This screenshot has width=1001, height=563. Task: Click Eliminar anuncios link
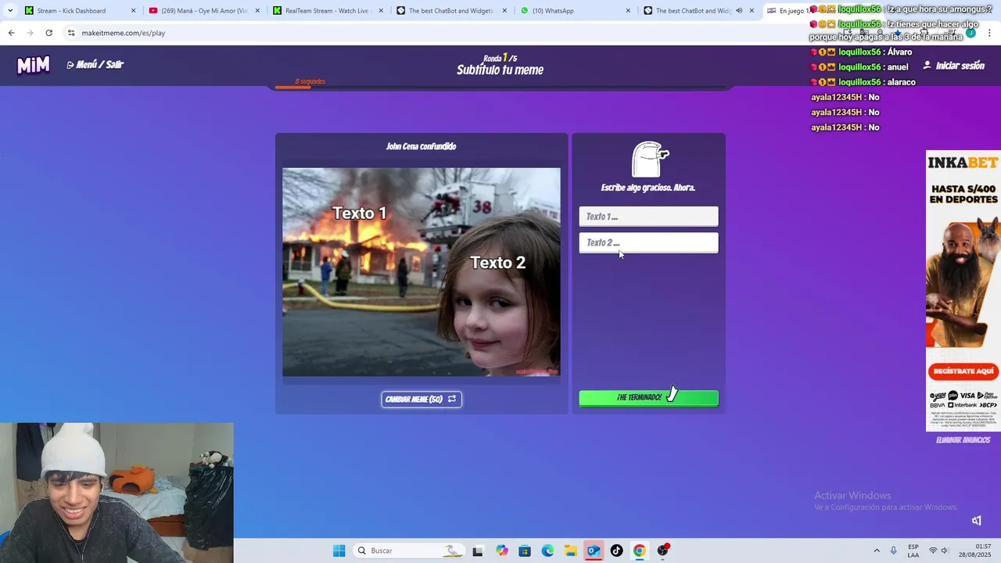pos(963,440)
